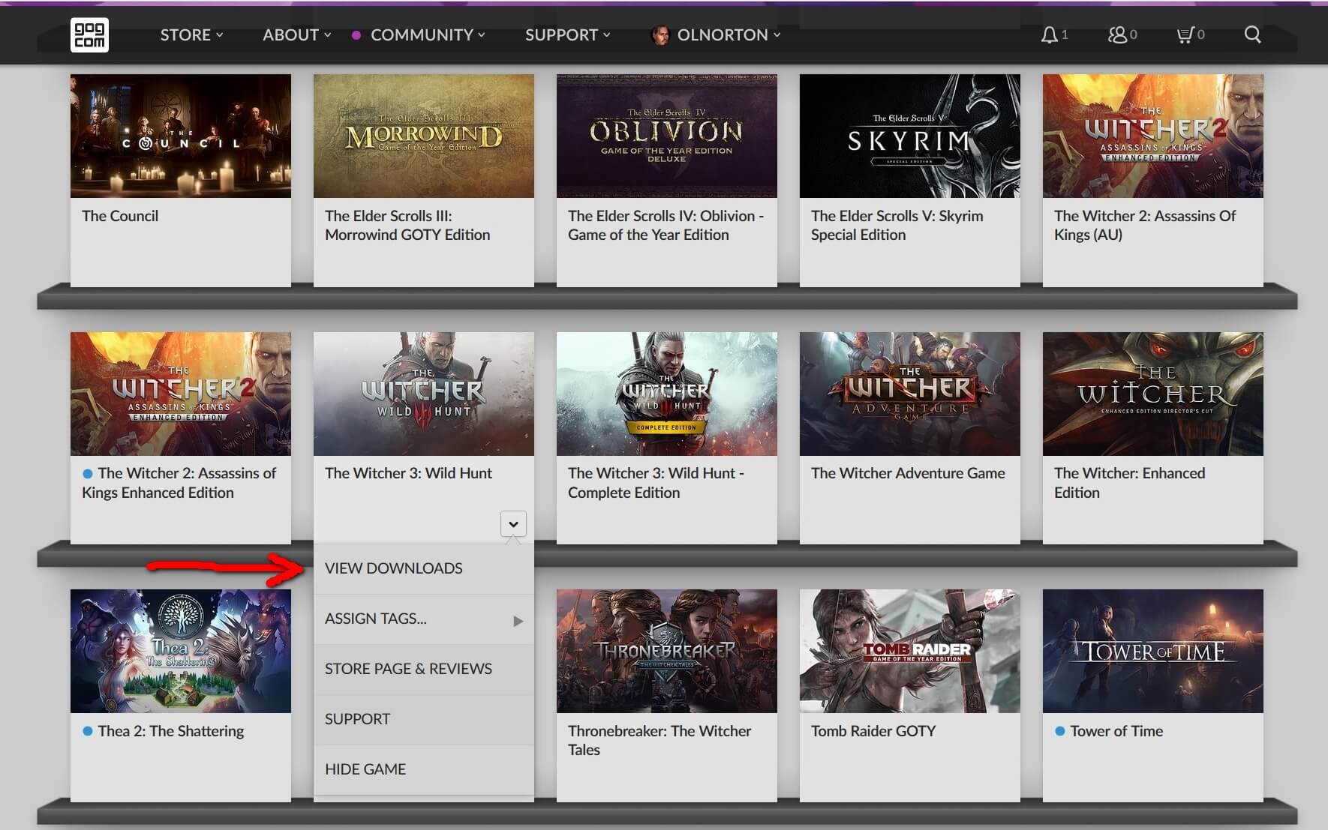Expand the COMMUNITY menu

pyautogui.click(x=428, y=34)
